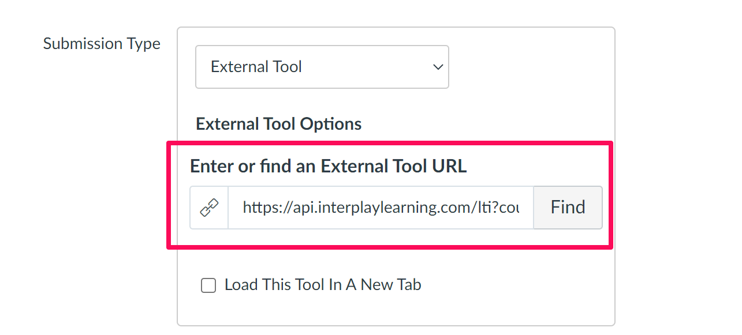The width and height of the screenshot is (742, 335).
Task: Select the 'External Tool' text in combo box
Action: click(256, 67)
